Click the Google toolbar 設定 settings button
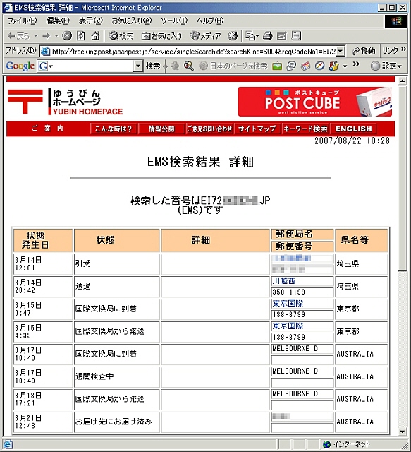 (x=386, y=66)
